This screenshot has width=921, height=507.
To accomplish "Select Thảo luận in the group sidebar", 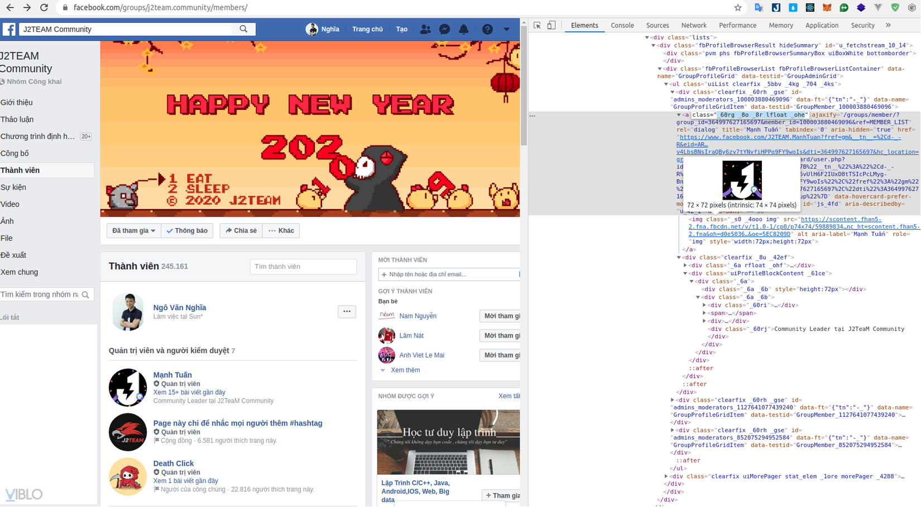I will (17, 119).
